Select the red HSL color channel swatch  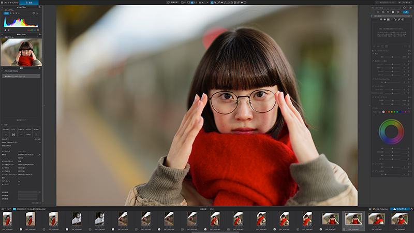pos(386,112)
